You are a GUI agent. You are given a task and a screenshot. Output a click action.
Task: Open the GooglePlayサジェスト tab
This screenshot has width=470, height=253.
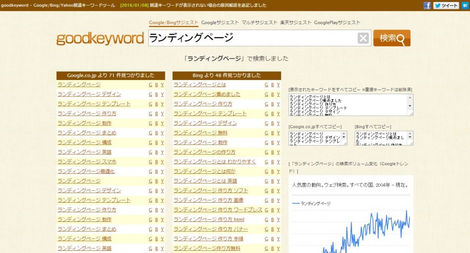[337, 22]
